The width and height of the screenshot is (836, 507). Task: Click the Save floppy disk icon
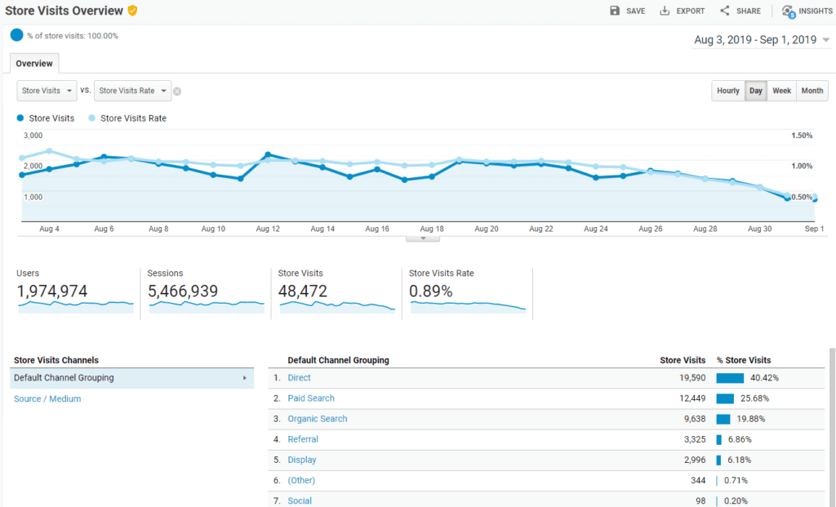point(615,11)
